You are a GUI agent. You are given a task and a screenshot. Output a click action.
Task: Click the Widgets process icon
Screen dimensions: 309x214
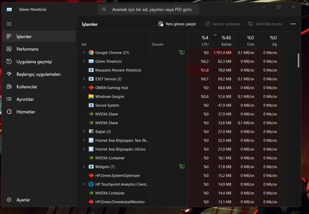[x=91, y=167]
